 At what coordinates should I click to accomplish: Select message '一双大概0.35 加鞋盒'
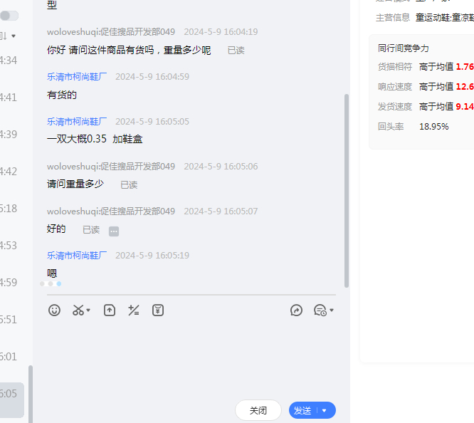95,139
